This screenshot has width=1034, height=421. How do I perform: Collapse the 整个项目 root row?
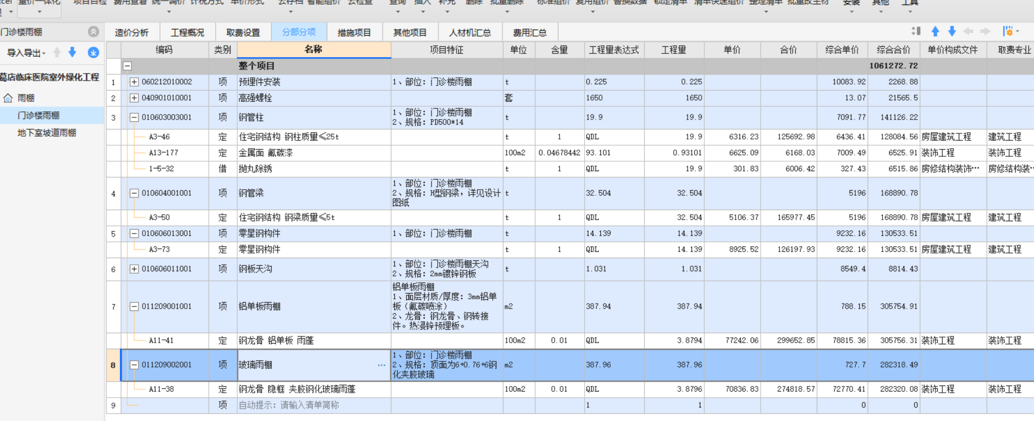coord(128,66)
